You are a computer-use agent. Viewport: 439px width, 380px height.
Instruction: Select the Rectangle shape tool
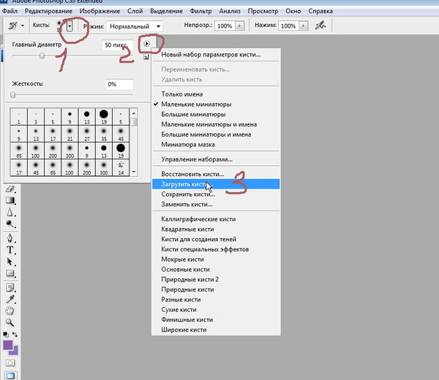point(10,273)
